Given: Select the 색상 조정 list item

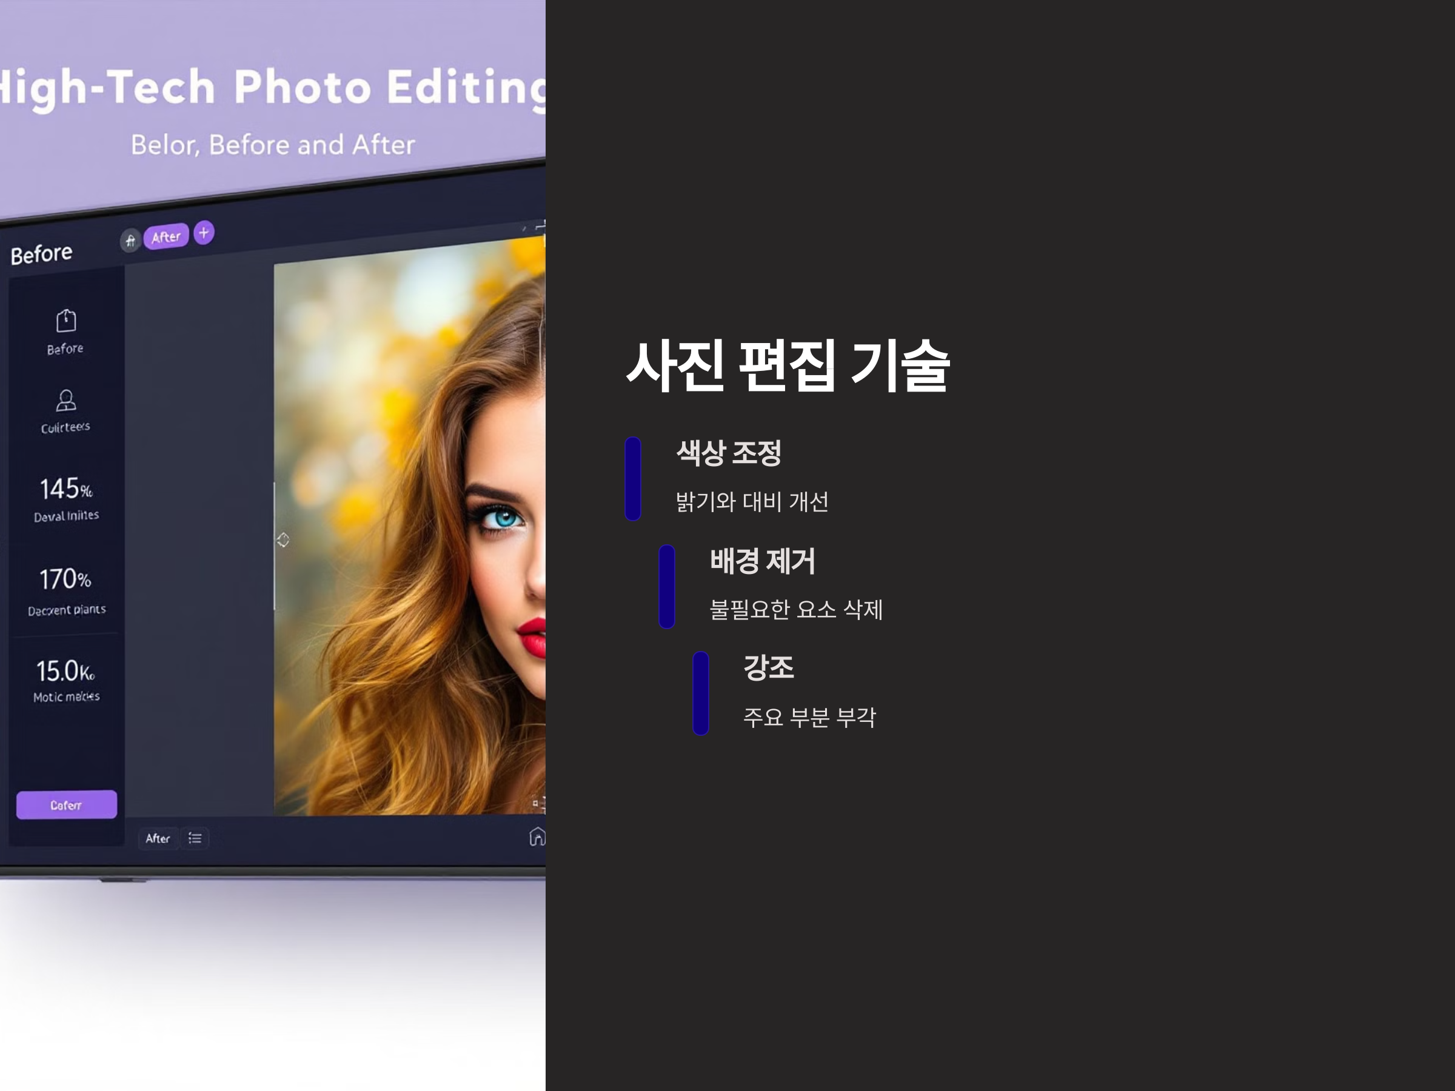Looking at the screenshot, I should [x=729, y=453].
